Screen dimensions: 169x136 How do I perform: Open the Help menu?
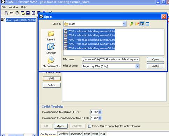tap(23, 7)
